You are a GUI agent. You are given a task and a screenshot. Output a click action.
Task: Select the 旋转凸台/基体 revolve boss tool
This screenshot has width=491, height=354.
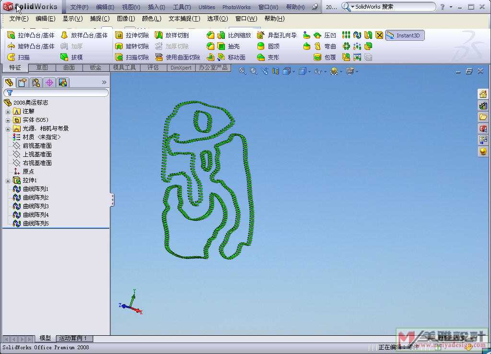[x=31, y=47]
